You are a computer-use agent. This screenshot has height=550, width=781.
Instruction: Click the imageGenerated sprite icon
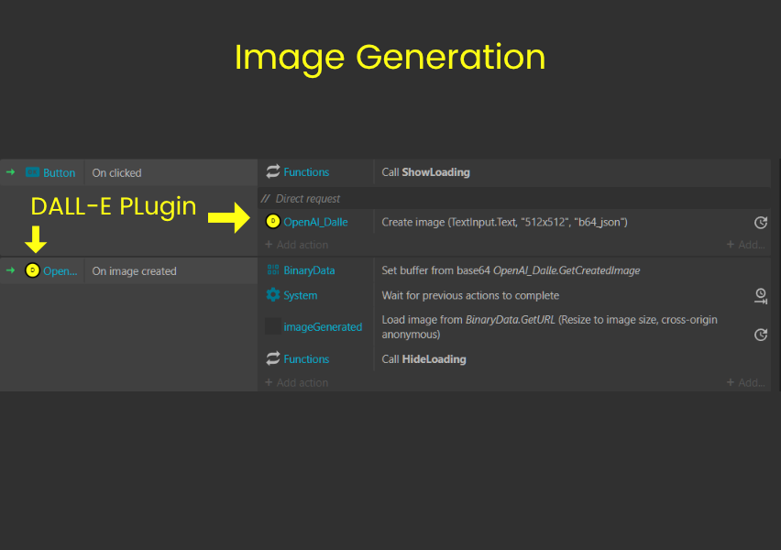click(273, 326)
